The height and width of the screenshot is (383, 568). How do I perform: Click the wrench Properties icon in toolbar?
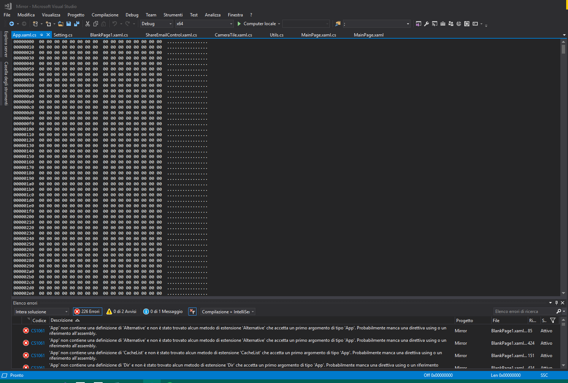(426, 24)
